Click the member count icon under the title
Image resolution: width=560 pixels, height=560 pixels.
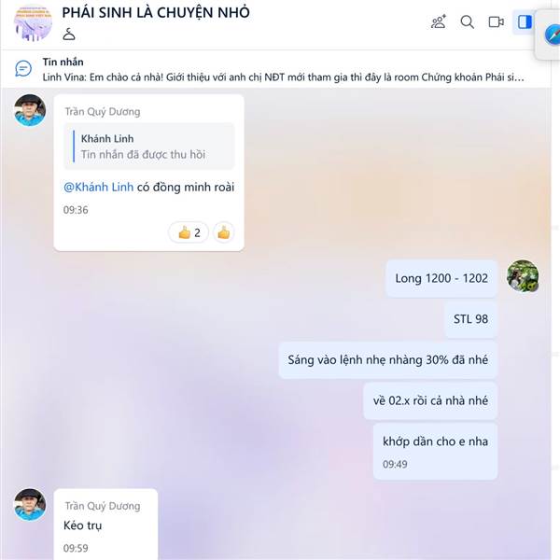(x=69, y=35)
